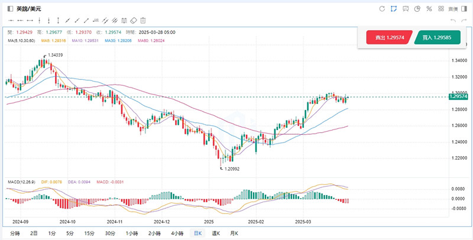The height and width of the screenshot is (240, 473).
Task: Click the refresh chart icon
Action: click(x=382, y=9)
